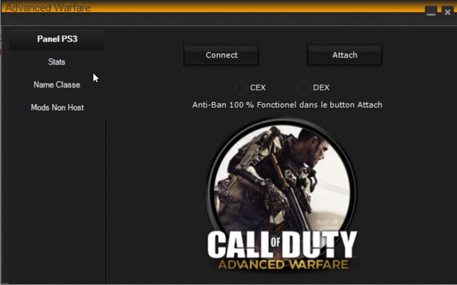Switch to the Stats tab
The width and height of the screenshot is (457, 285).
56,62
